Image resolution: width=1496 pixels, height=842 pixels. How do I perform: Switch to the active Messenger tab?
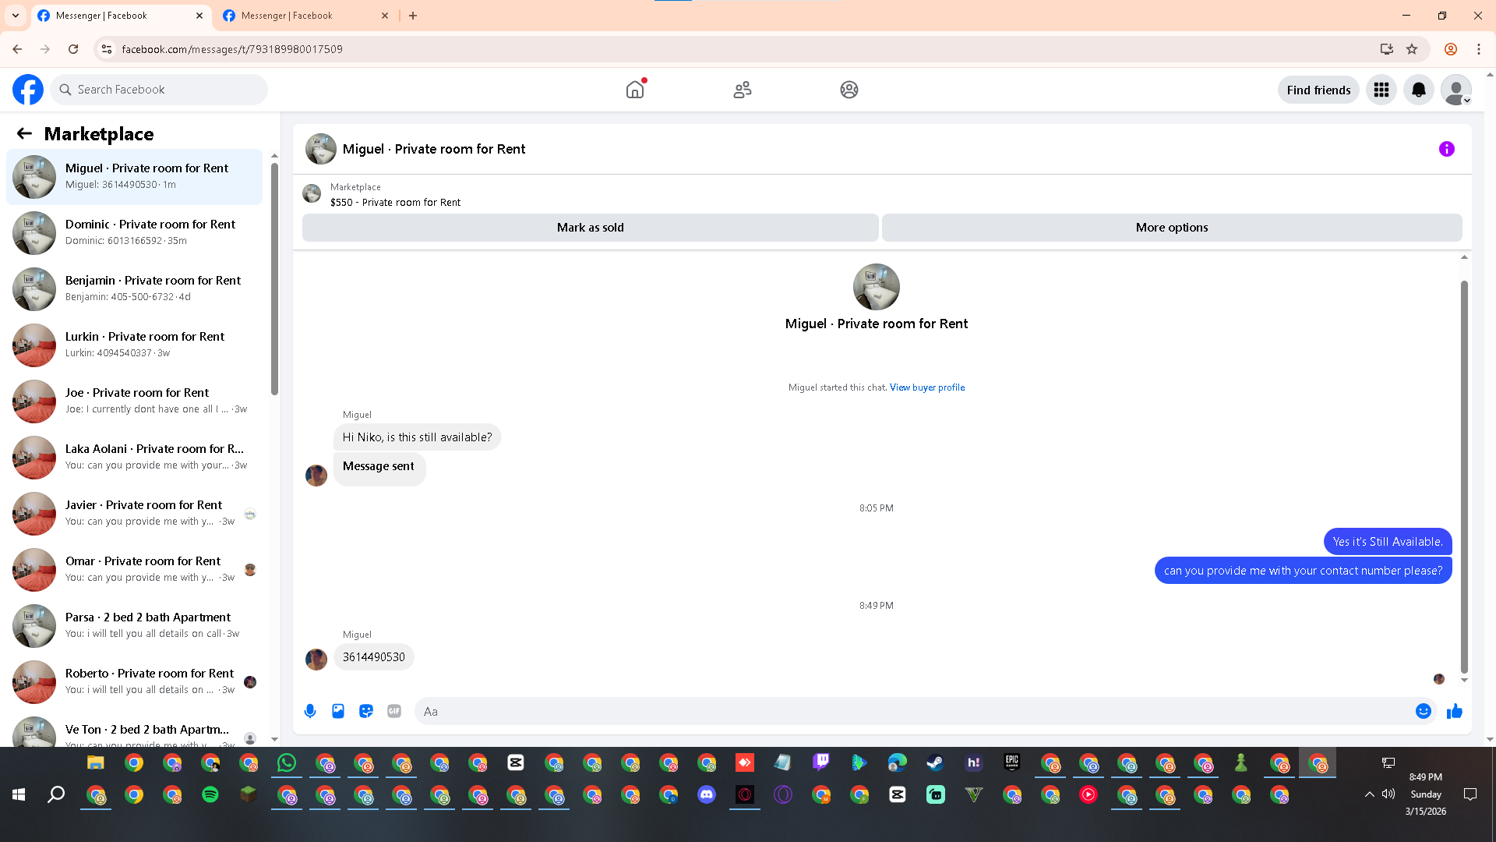(121, 16)
